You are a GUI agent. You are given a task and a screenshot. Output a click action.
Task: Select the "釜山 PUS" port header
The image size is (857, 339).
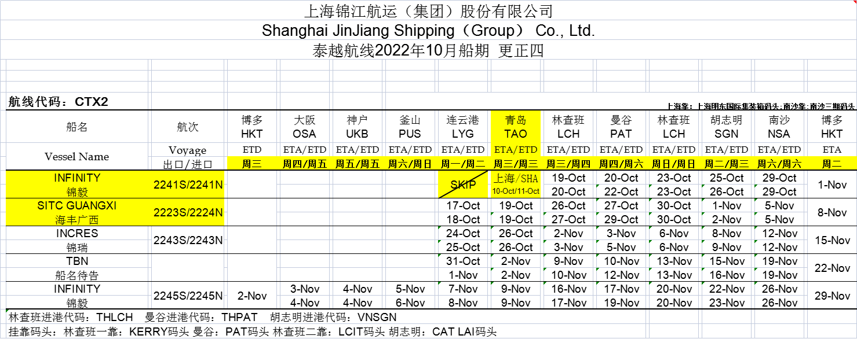click(410, 127)
